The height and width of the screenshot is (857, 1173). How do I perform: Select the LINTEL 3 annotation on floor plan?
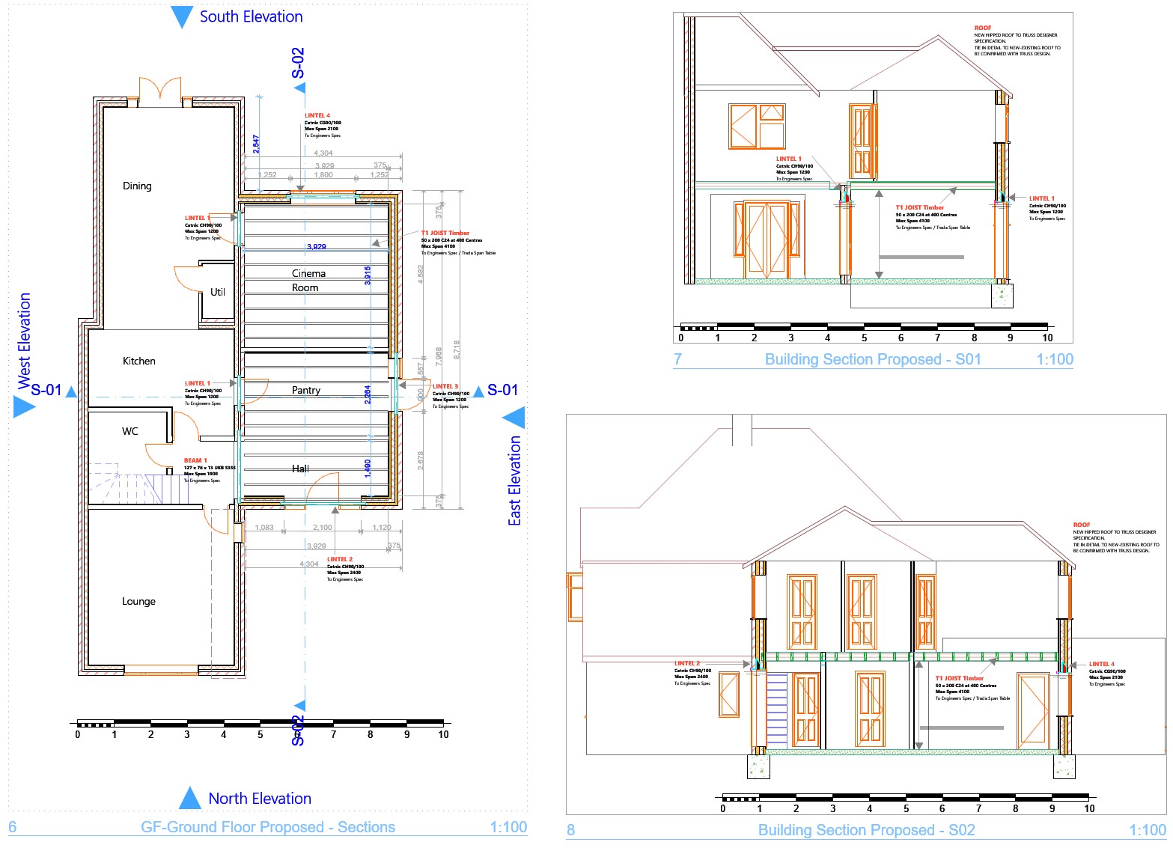445,387
